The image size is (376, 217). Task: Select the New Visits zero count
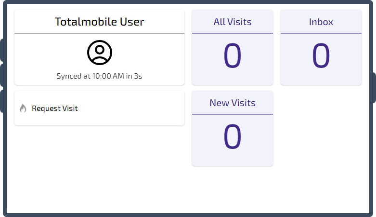tap(233, 137)
